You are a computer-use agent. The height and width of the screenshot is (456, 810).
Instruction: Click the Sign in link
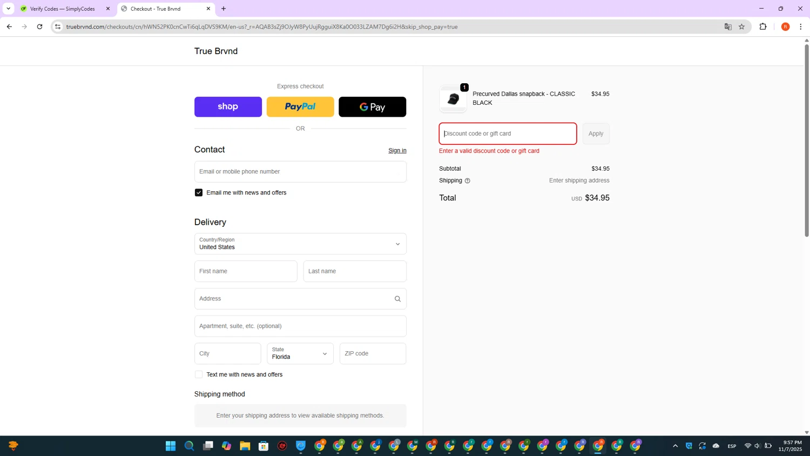(397, 151)
